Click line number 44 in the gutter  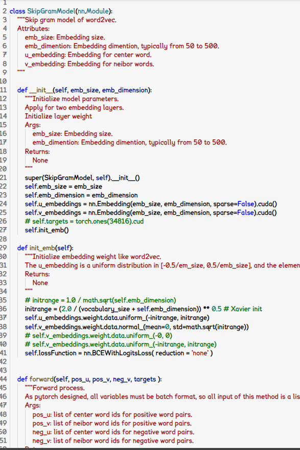click(x=3, y=379)
